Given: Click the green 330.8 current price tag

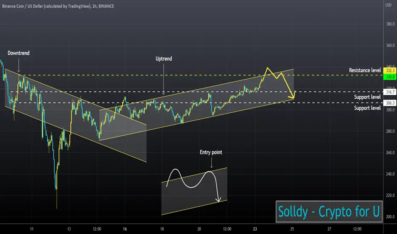Looking at the screenshot, I should pyautogui.click(x=390, y=77).
